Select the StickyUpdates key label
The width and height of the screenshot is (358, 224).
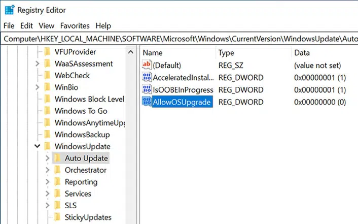click(88, 217)
